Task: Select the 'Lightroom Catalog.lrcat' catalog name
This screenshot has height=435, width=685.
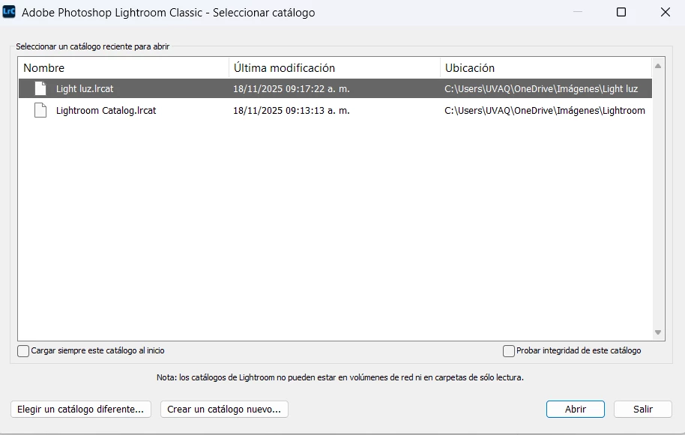Action: pyautogui.click(x=106, y=111)
